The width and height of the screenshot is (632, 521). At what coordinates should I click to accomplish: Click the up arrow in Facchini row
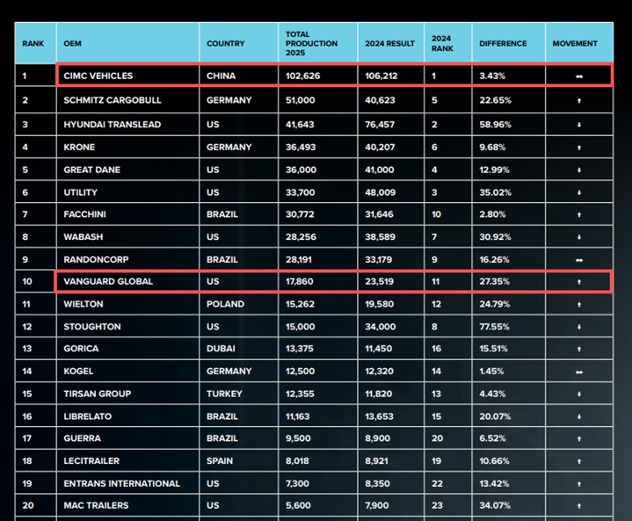(x=579, y=215)
